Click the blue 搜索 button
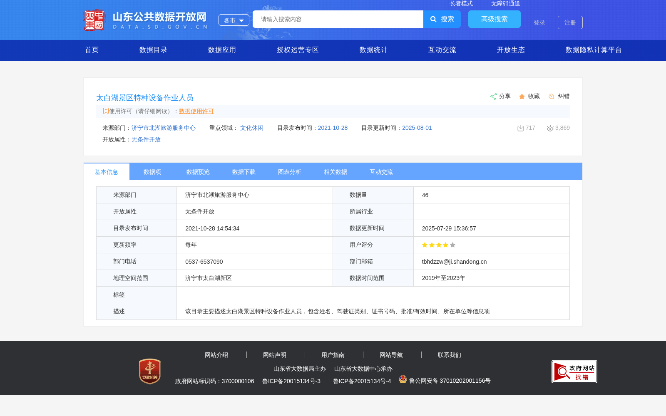The height and width of the screenshot is (416, 666). click(442, 19)
